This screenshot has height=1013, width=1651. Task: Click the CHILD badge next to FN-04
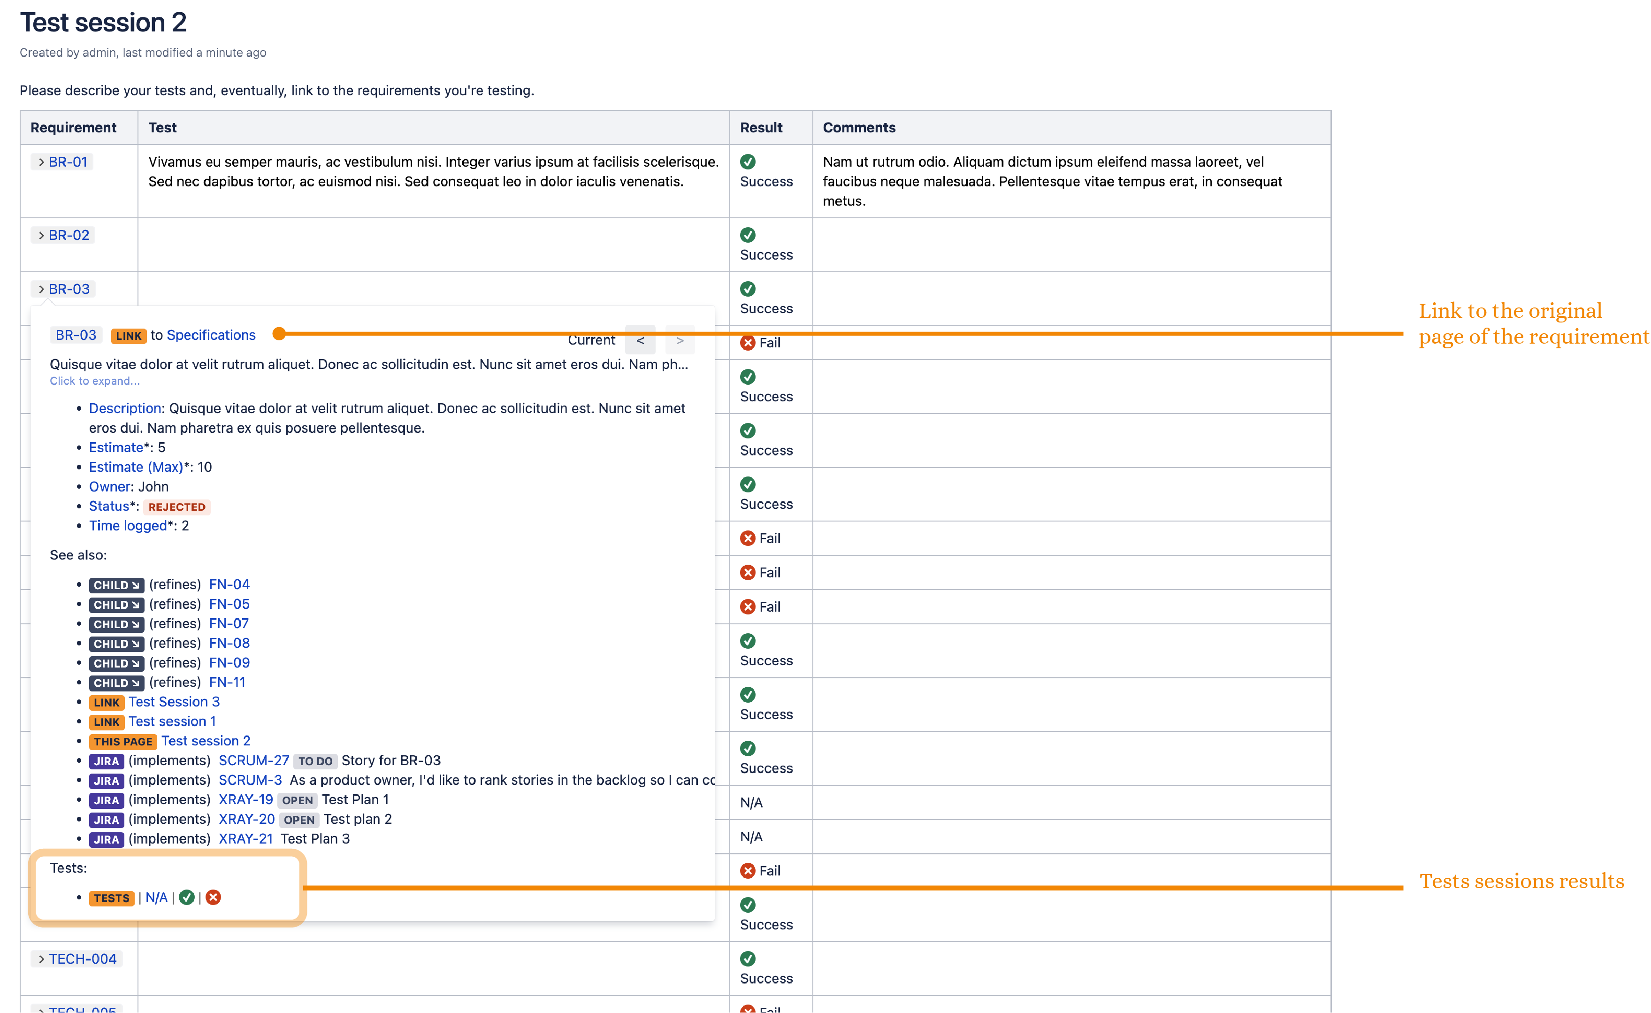click(x=116, y=585)
